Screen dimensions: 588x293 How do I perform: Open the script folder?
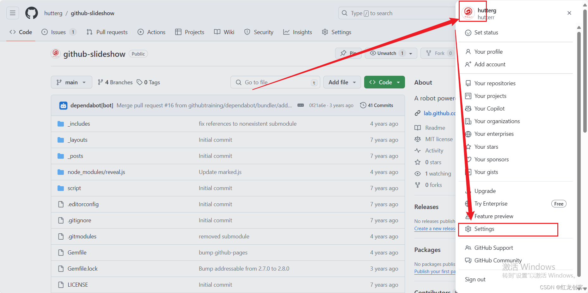tap(74, 188)
